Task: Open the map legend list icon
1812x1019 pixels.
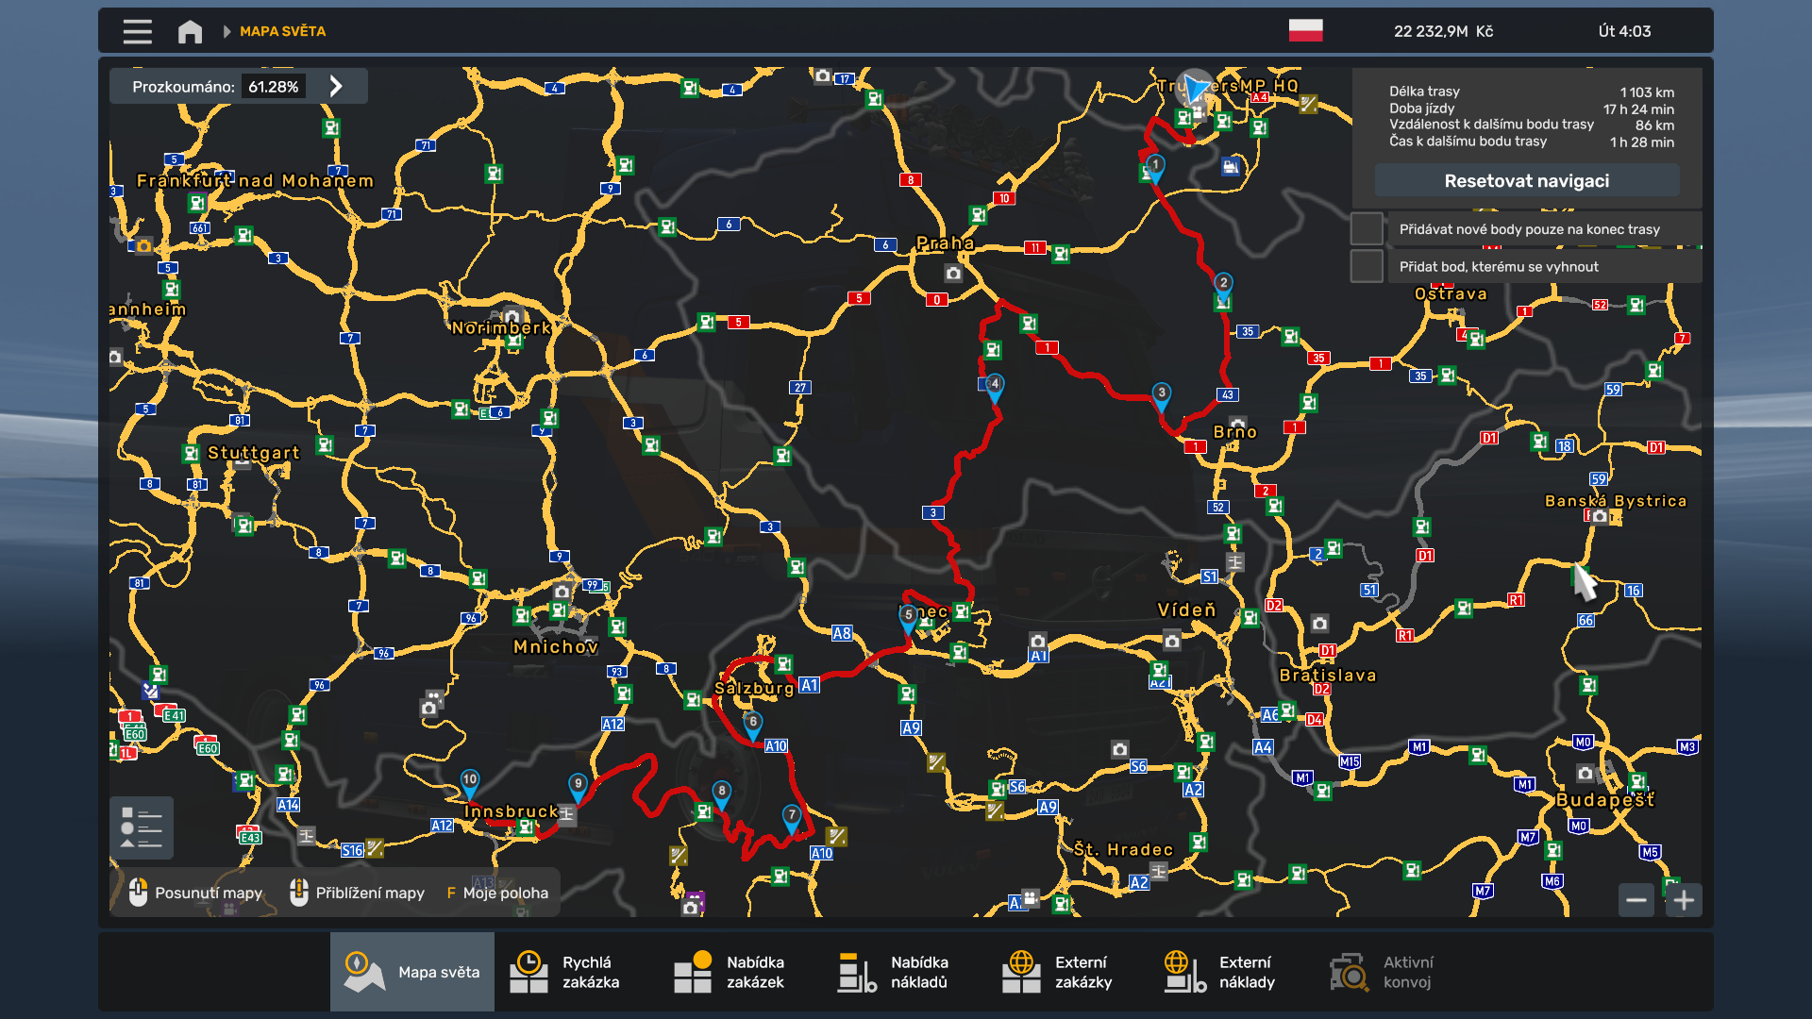Action: tap(142, 828)
